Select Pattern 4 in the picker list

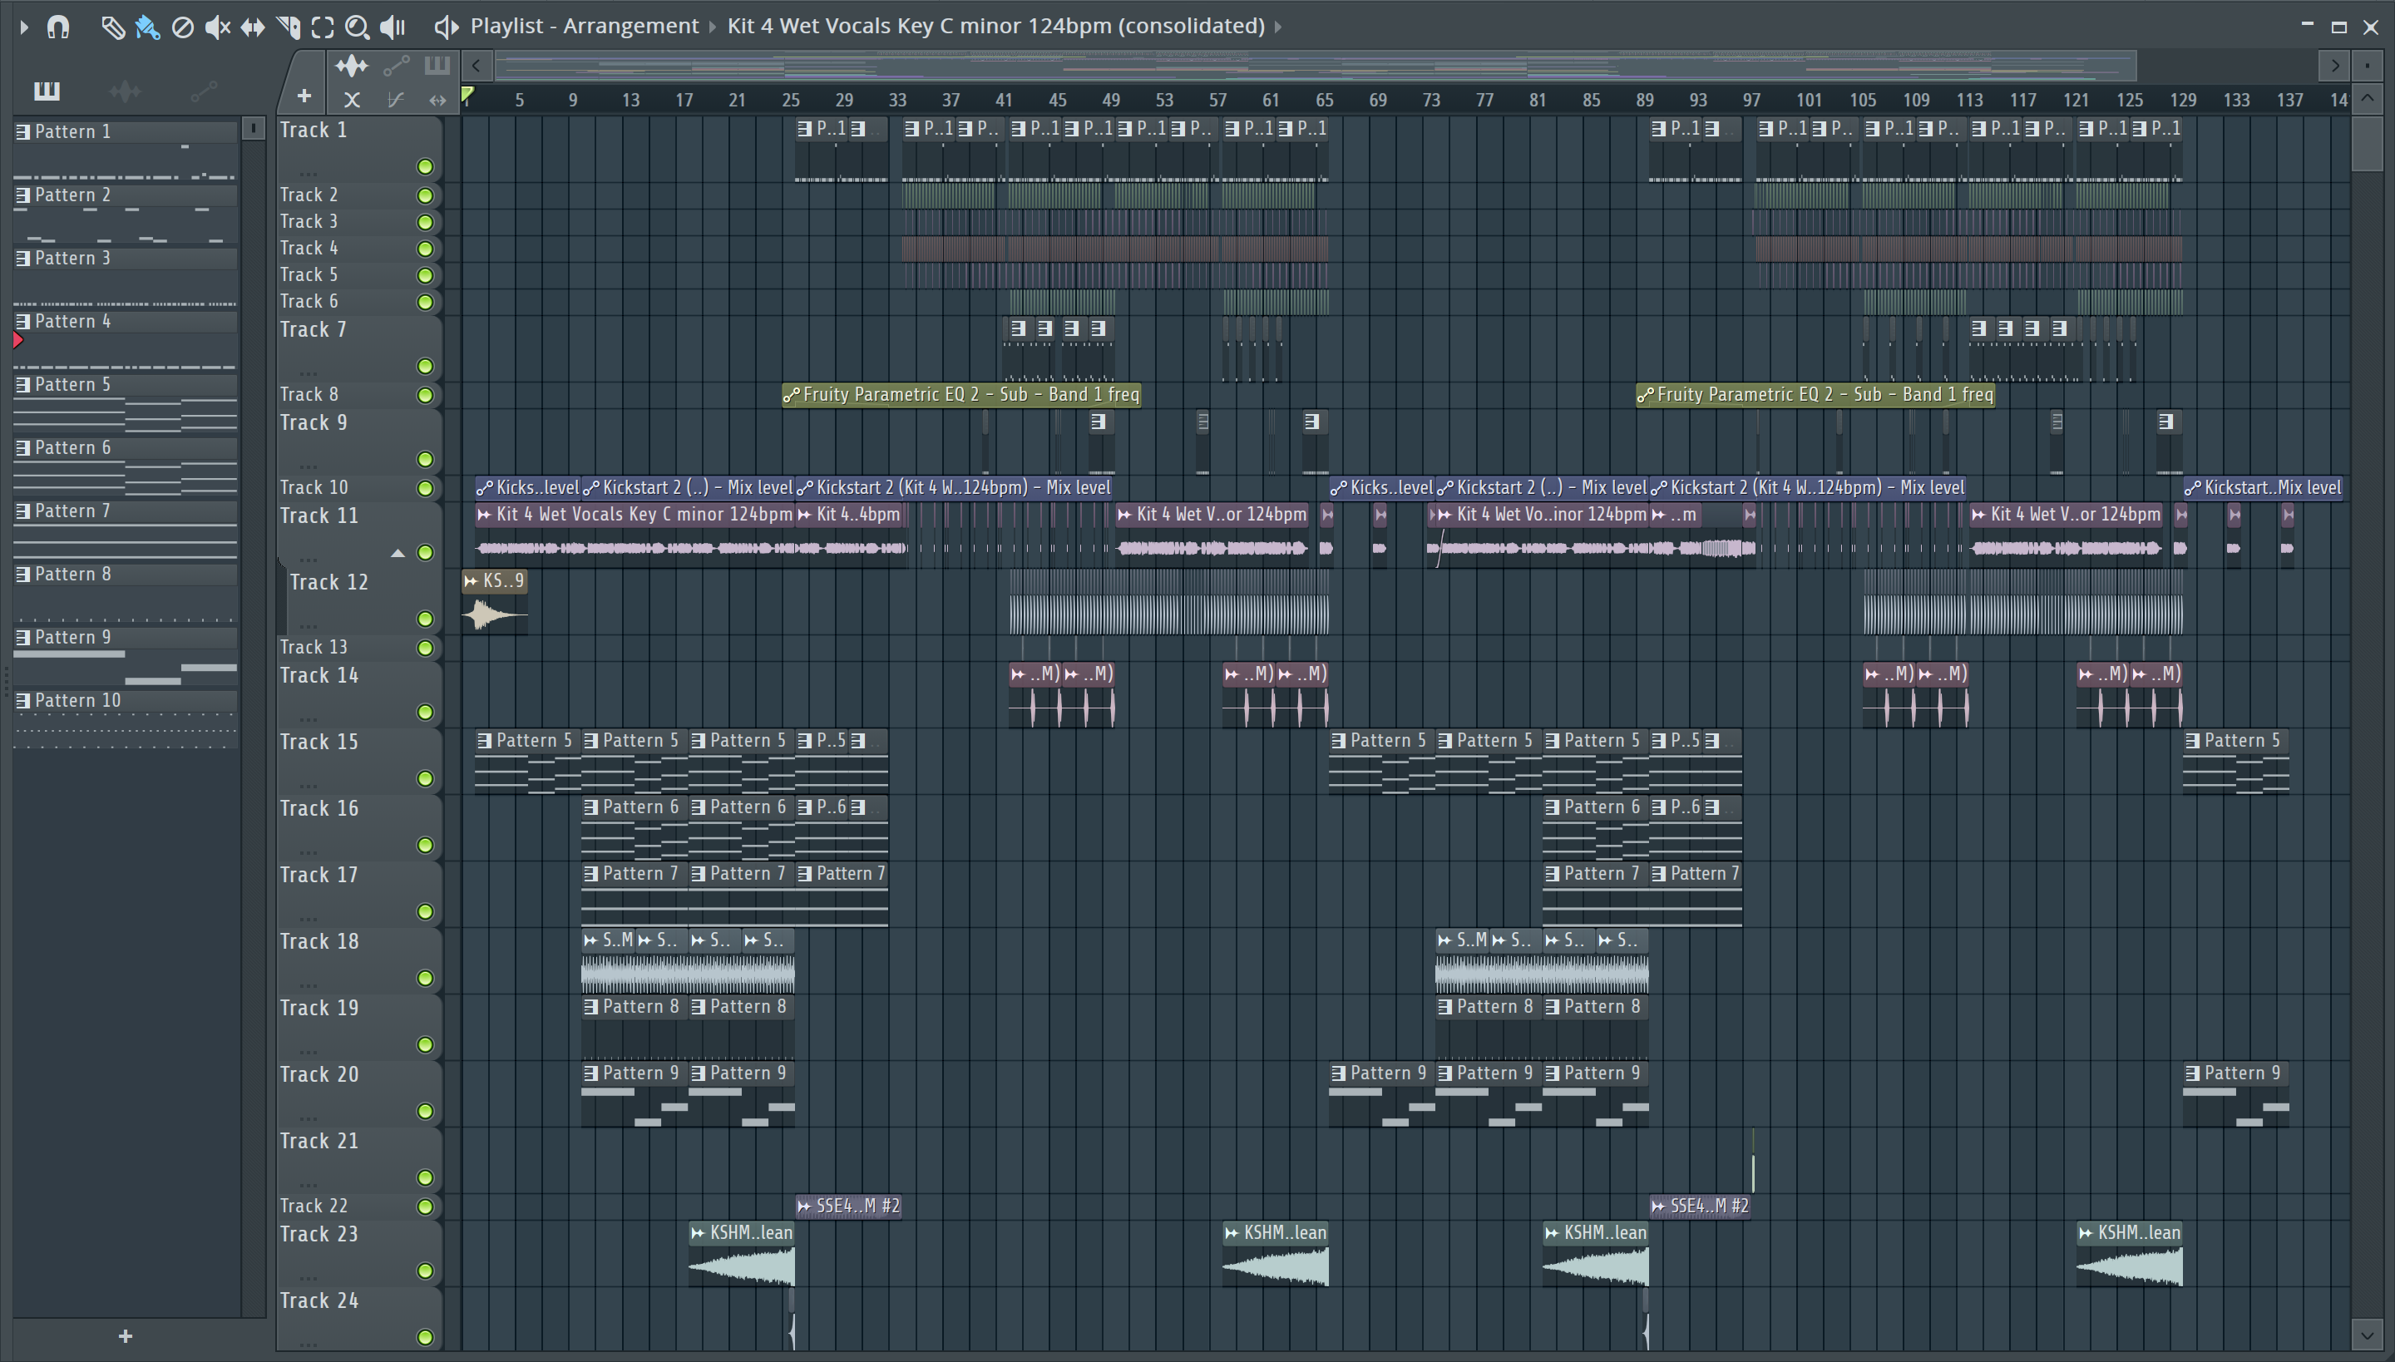pyautogui.click(x=126, y=322)
